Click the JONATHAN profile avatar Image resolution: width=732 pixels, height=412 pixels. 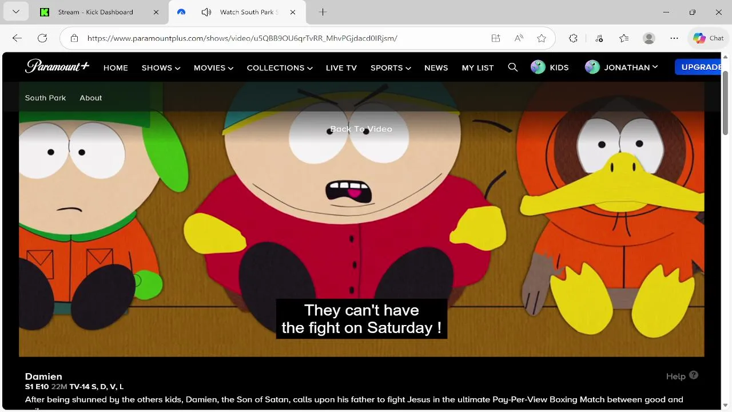592,68
